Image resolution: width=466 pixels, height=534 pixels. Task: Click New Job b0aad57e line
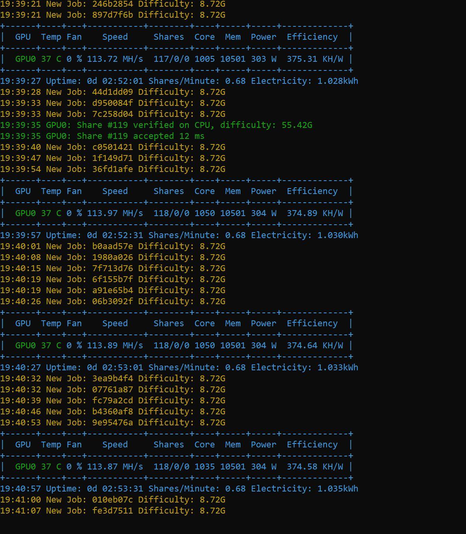(x=113, y=246)
